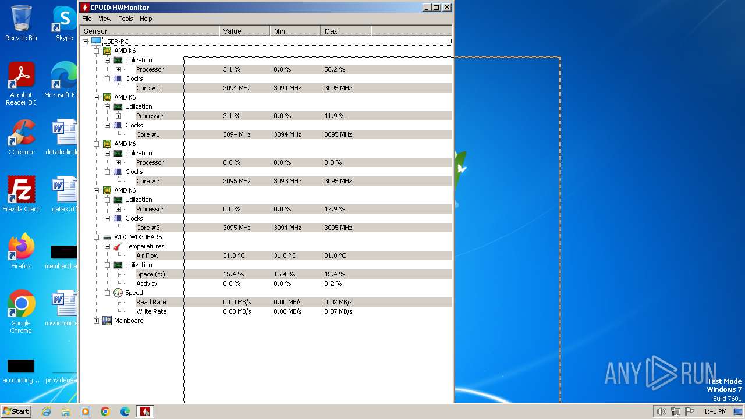Select the Microsoft Edge desktop shortcut
The width and height of the screenshot is (745, 419).
(x=61, y=80)
